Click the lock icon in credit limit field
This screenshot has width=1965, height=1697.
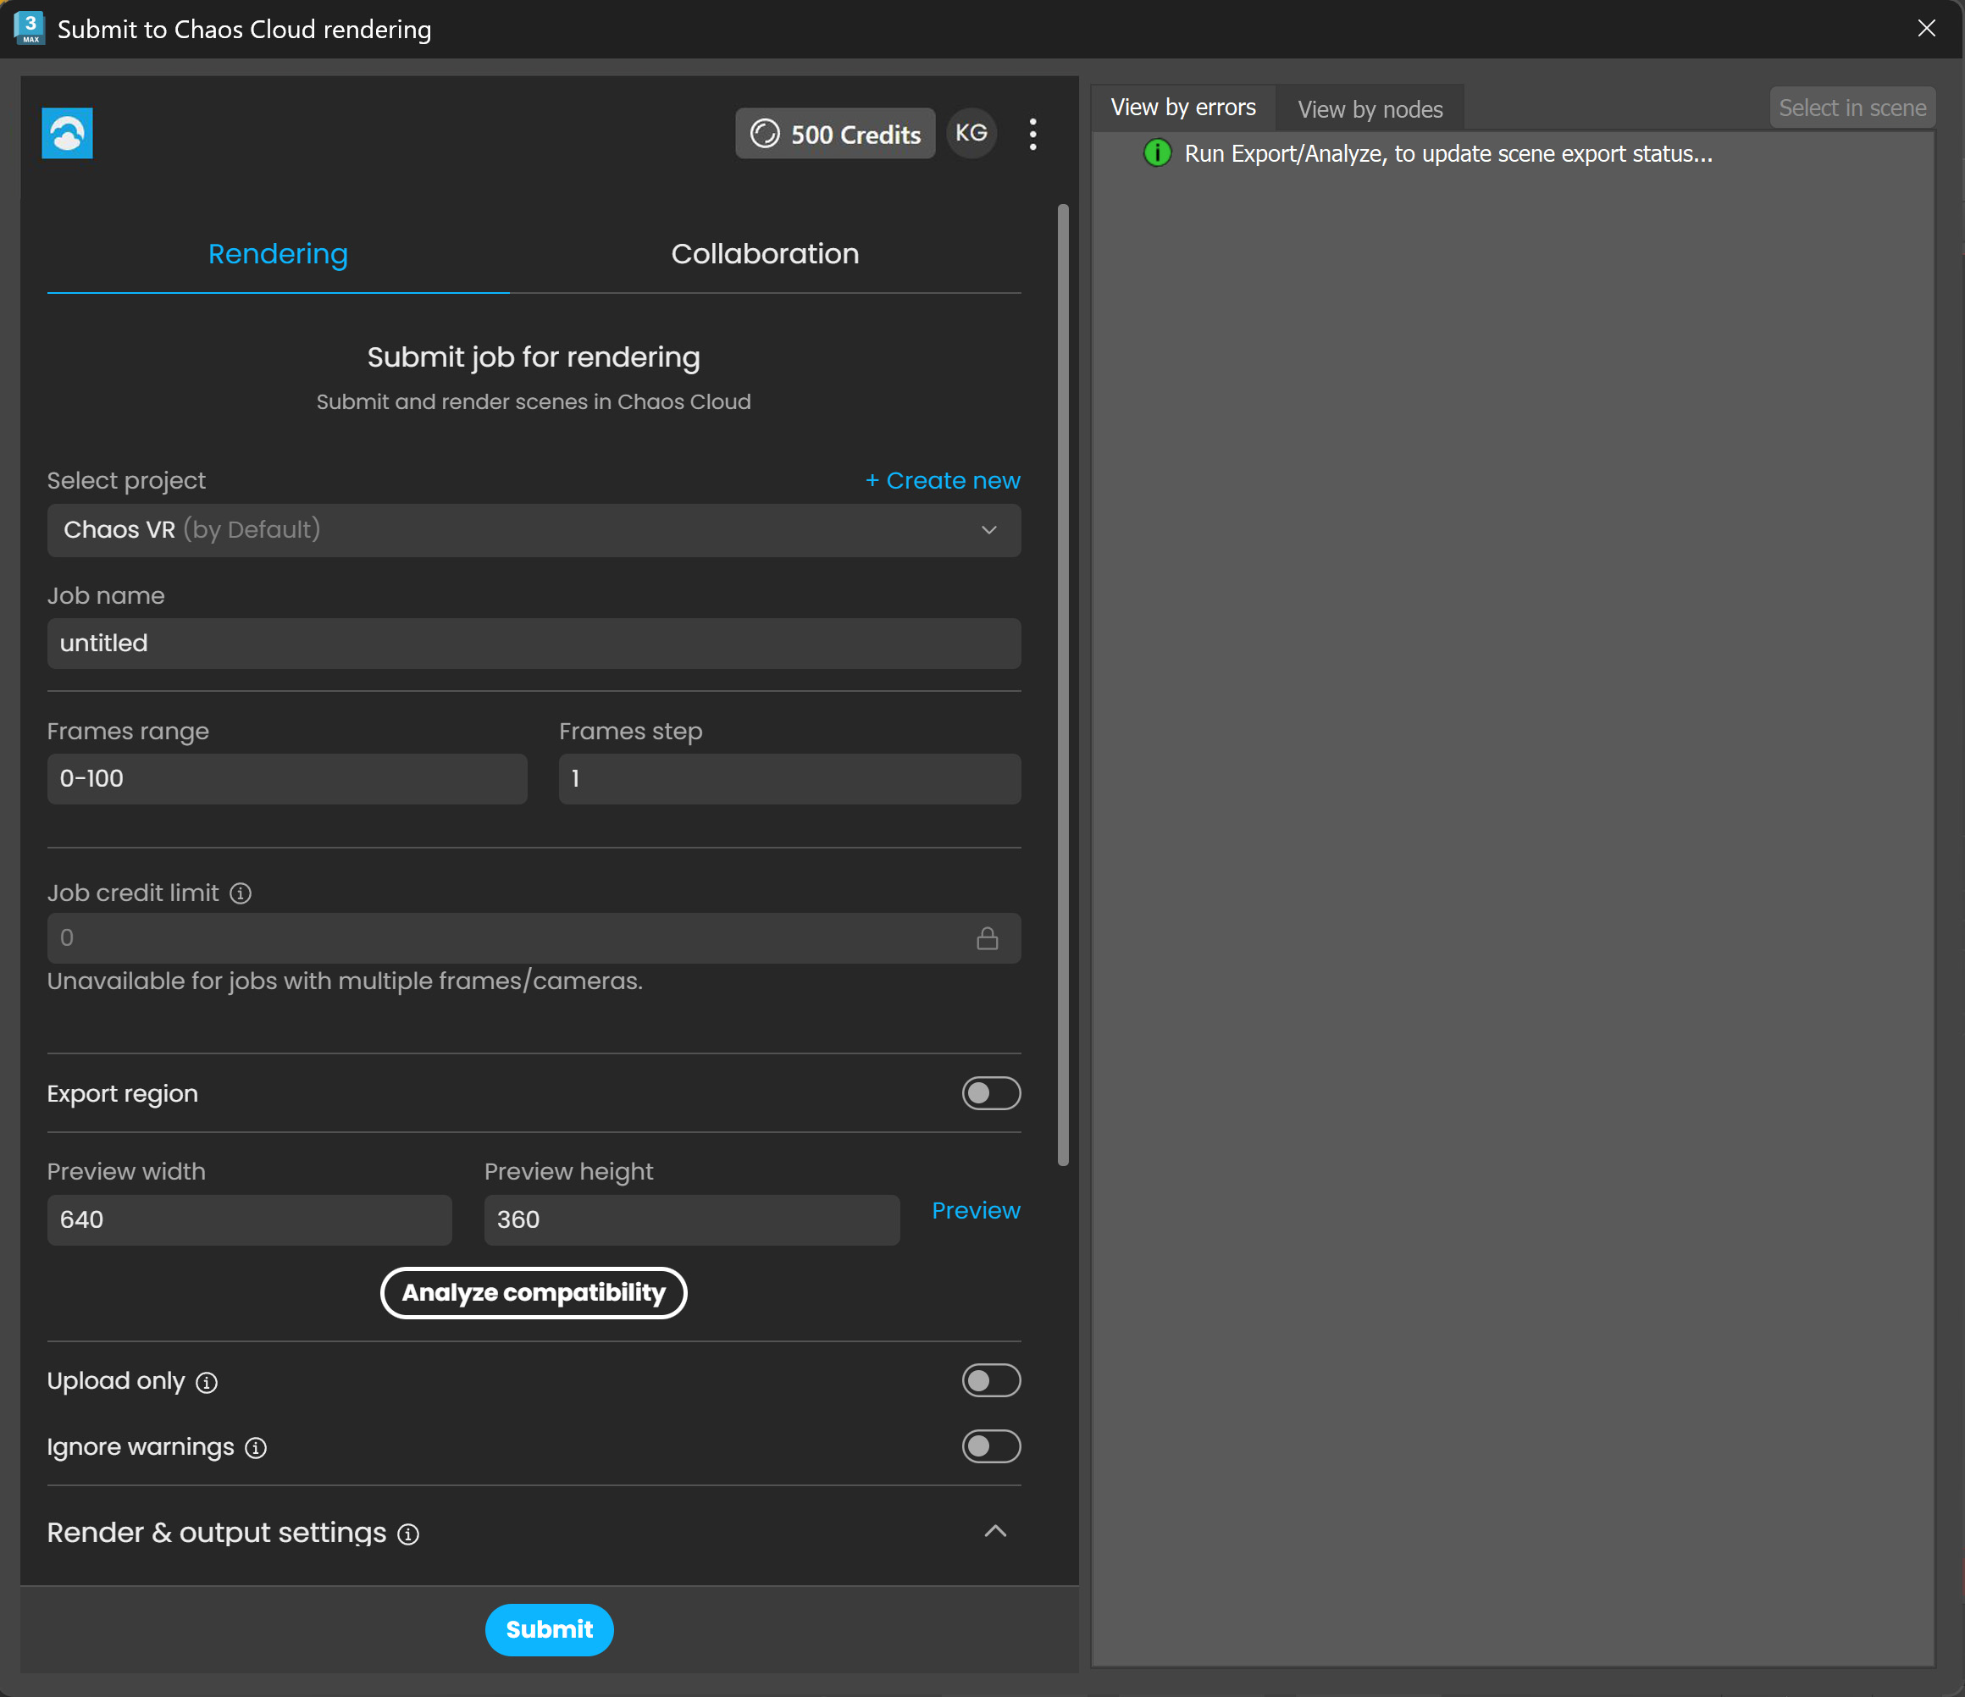pos(988,938)
